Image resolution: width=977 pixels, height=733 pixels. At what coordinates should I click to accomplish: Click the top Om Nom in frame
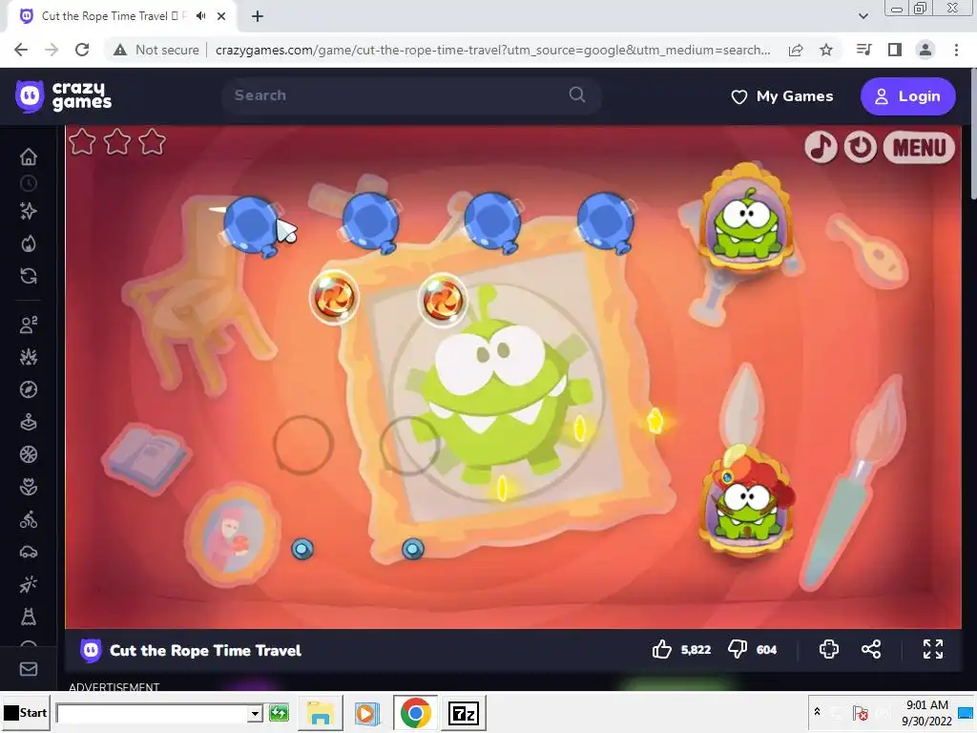coord(746,219)
